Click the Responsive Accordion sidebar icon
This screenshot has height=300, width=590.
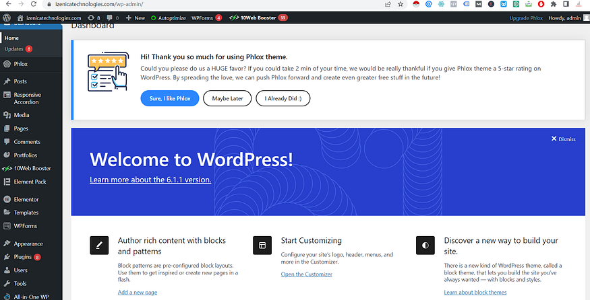tap(7, 95)
